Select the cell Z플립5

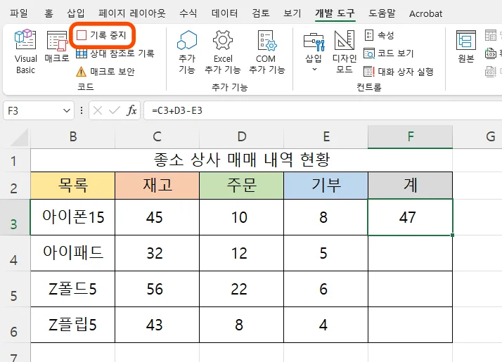point(72,325)
